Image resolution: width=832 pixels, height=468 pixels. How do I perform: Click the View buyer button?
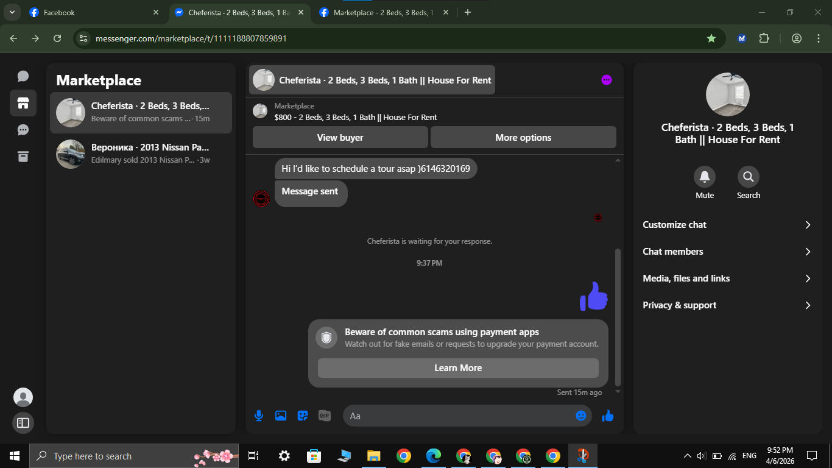click(x=340, y=138)
